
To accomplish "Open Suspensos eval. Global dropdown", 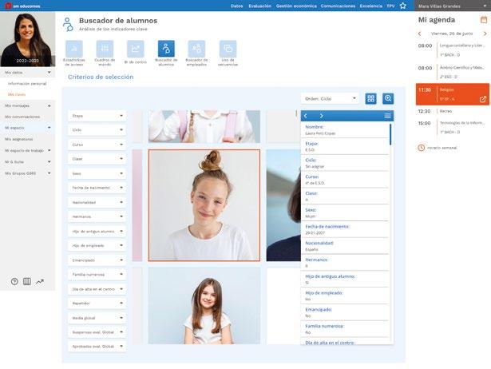I will click(97, 332).
